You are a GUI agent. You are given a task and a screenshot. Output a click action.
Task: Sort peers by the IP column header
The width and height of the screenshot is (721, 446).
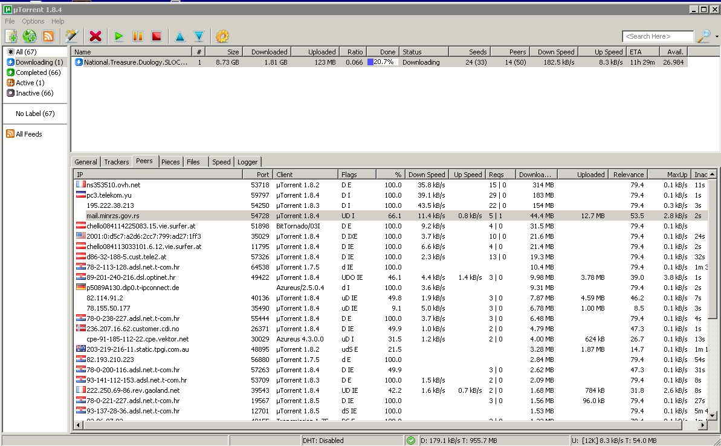(158, 175)
